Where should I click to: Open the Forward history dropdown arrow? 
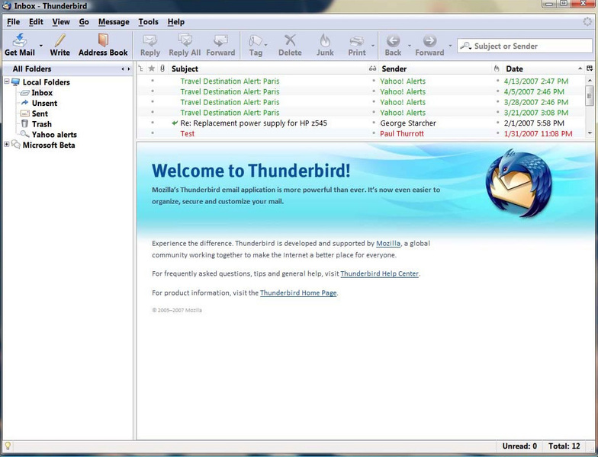click(x=450, y=46)
